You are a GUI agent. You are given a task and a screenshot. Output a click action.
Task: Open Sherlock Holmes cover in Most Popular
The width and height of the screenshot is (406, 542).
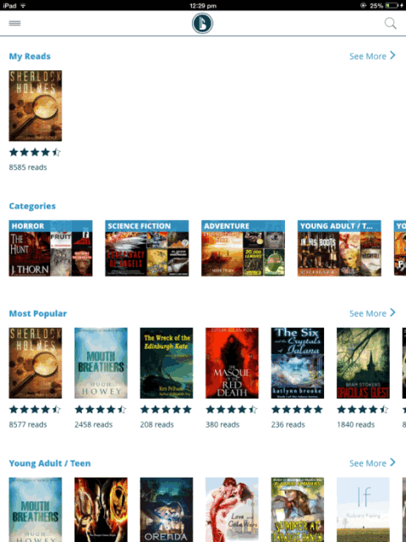36,363
